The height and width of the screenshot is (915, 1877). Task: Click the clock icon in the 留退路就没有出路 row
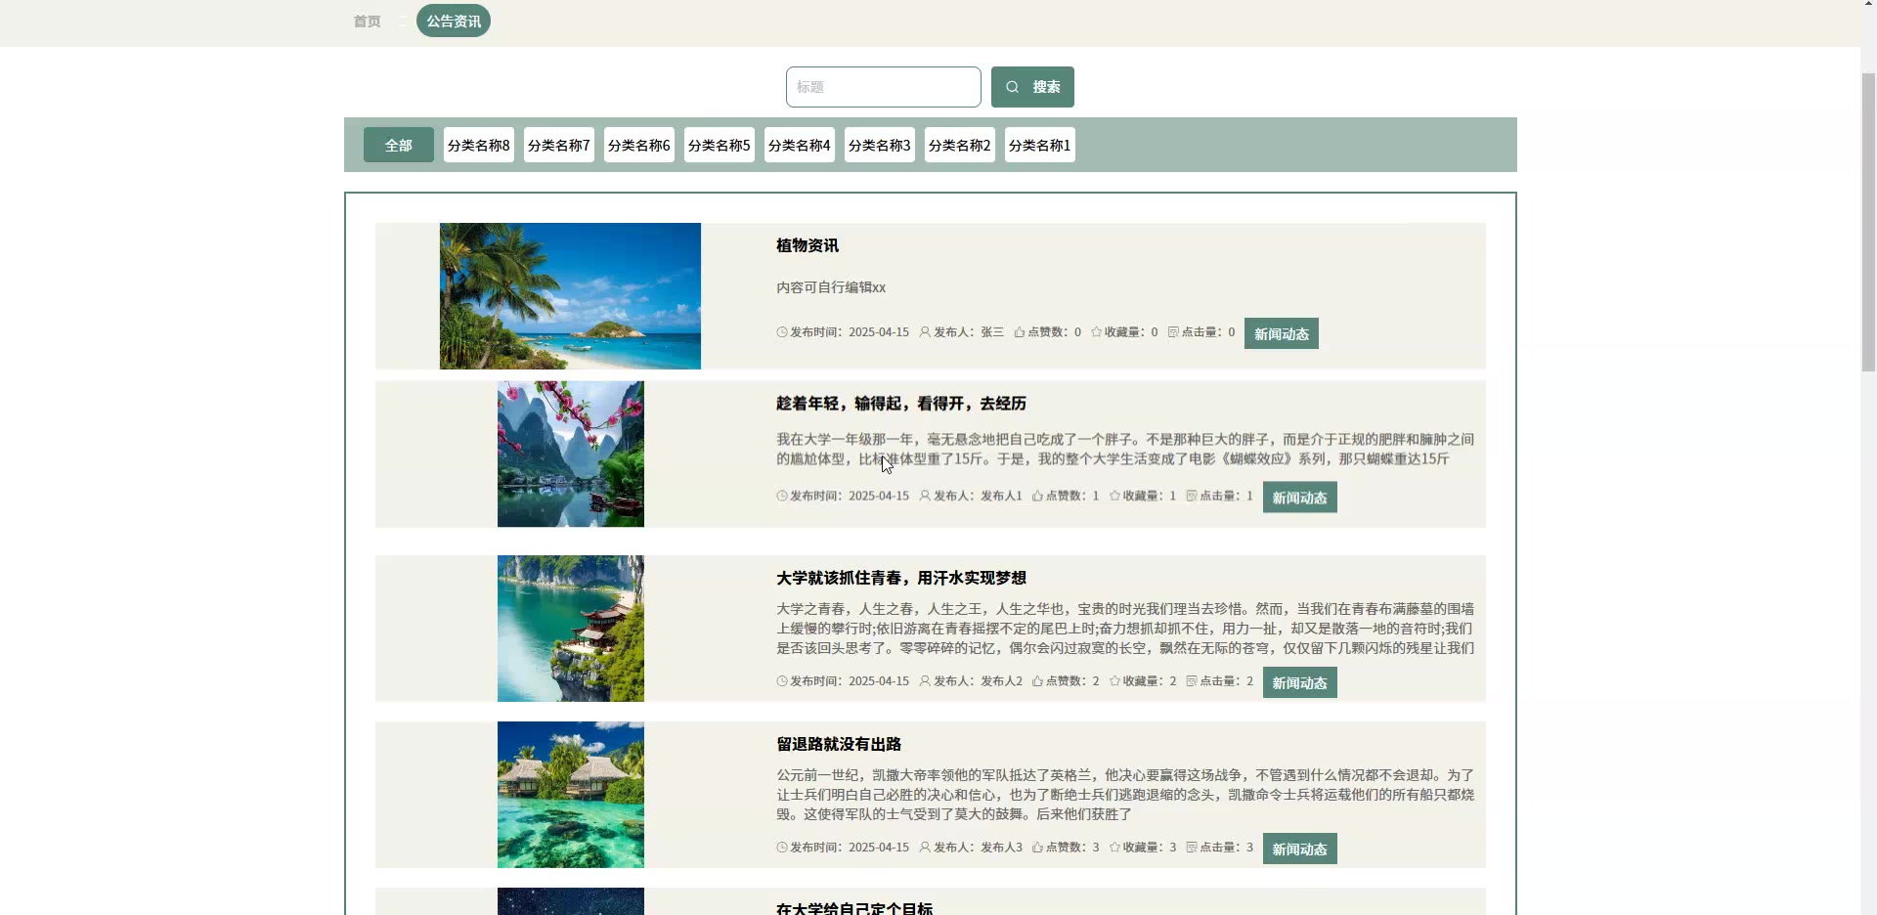[x=782, y=848]
